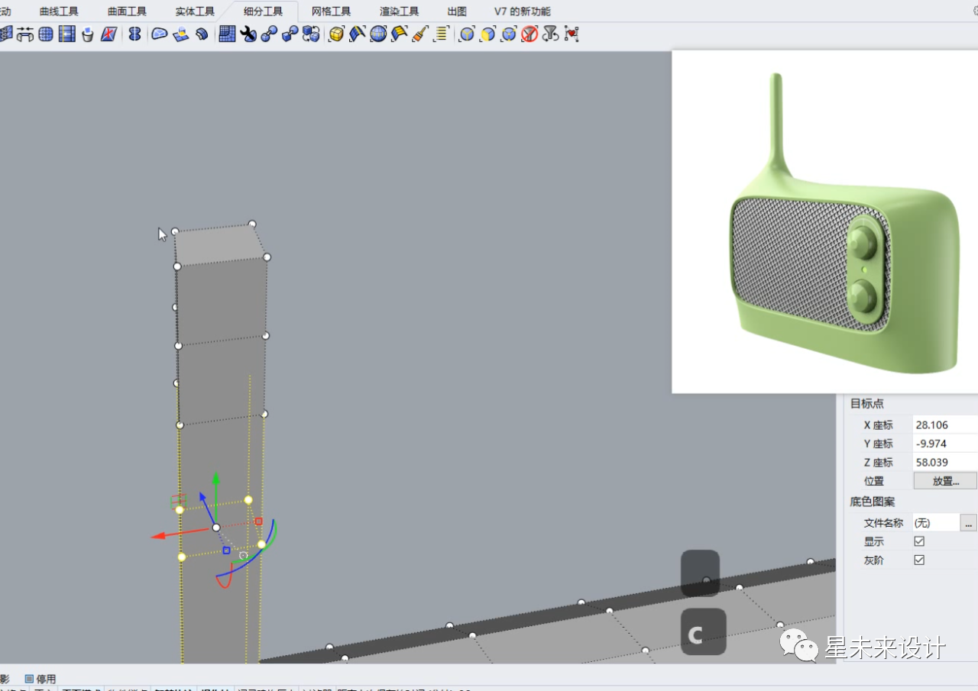Select the SubD bridge arch icon

[25, 34]
